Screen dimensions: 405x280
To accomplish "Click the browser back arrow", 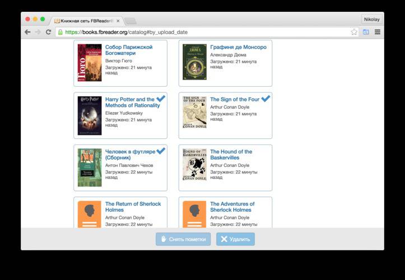I will point(27,32).
